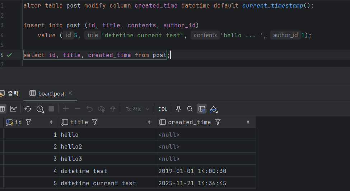Sort by the id column arrows
This screenshot has height=191, width=350.
[x=51, y=122]
